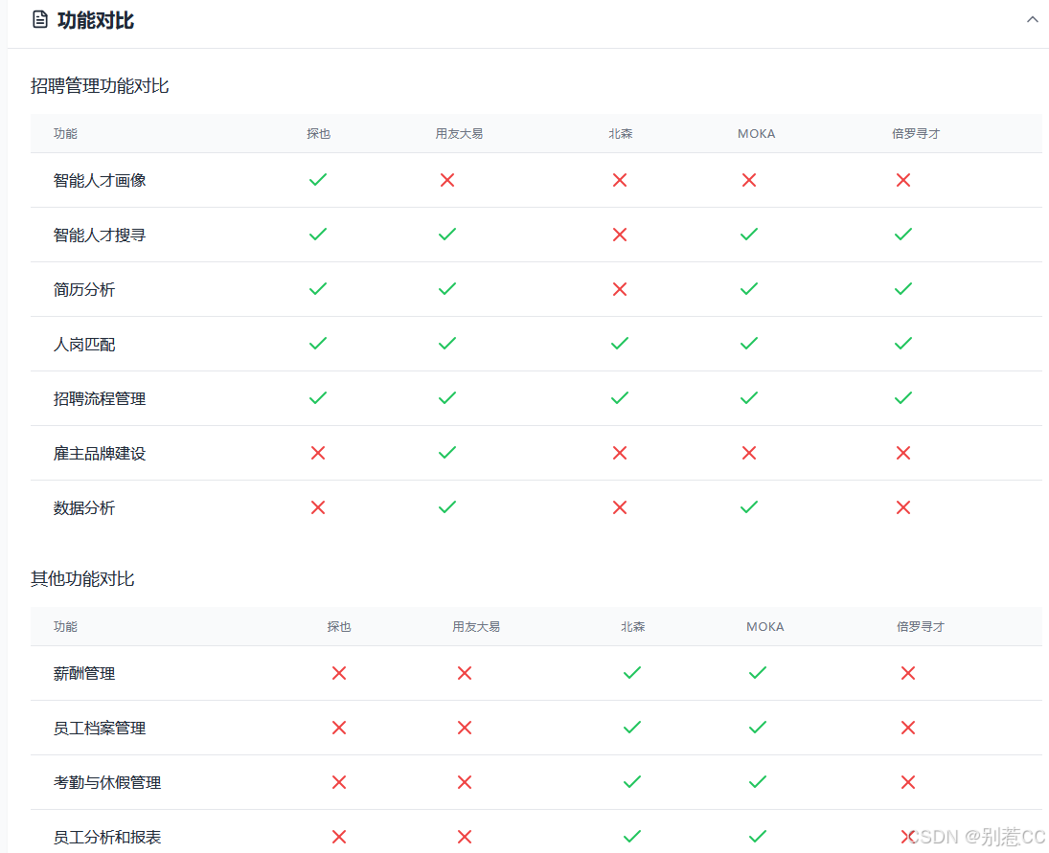Click 用友大易 checkmark in 智能人才搜寻 row
The image size is (1049, 853).
point(446,234)
